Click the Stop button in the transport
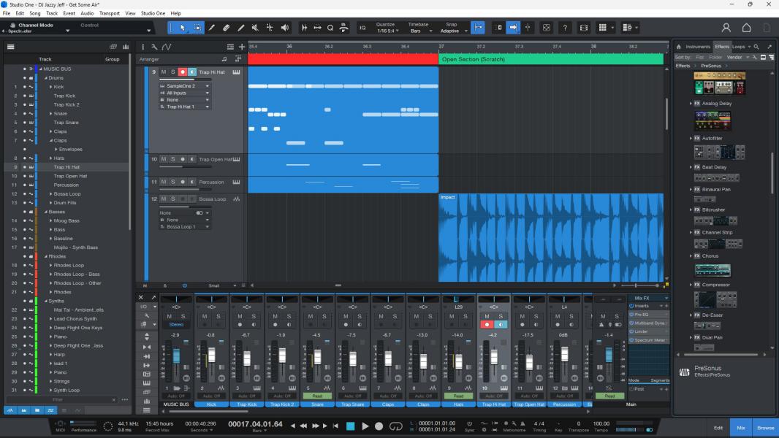 click(x=350, y=426)
